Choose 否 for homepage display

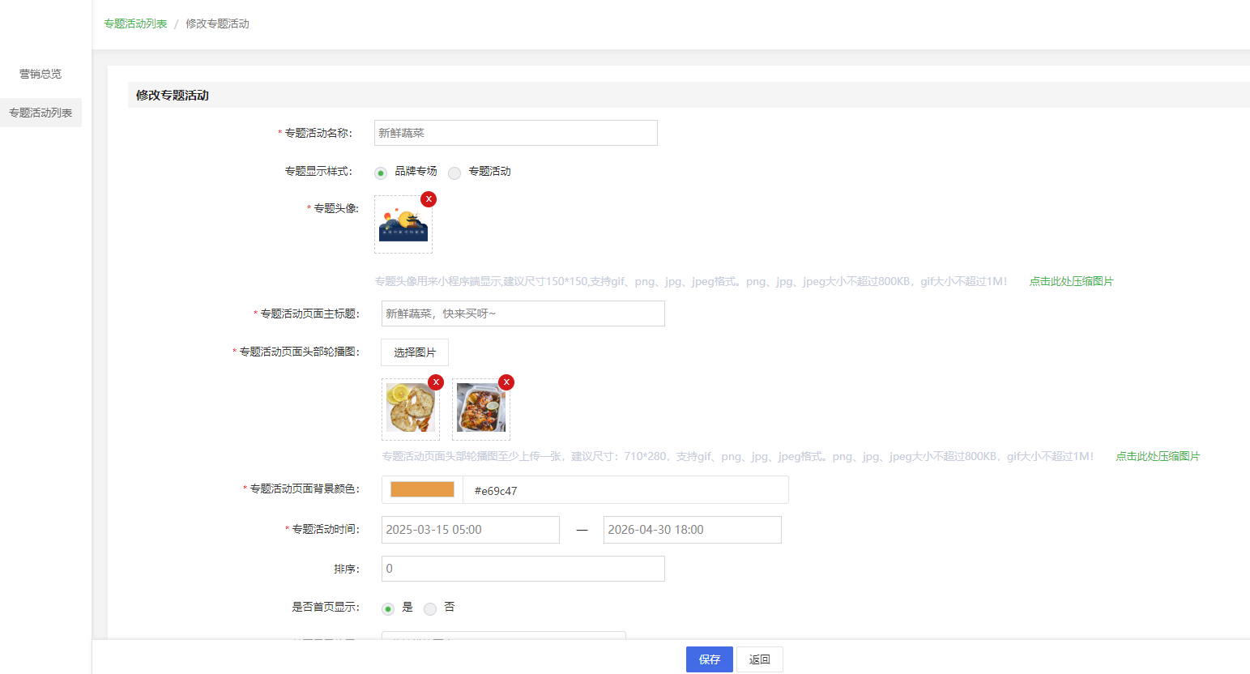[430, 608]
